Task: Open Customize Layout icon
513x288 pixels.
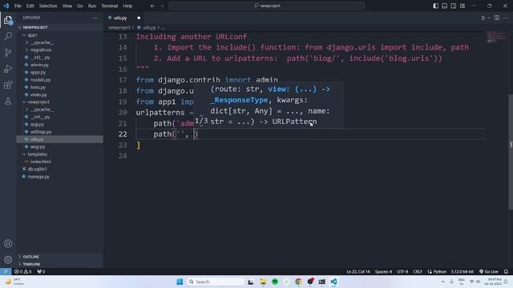Action: point(463,6)
